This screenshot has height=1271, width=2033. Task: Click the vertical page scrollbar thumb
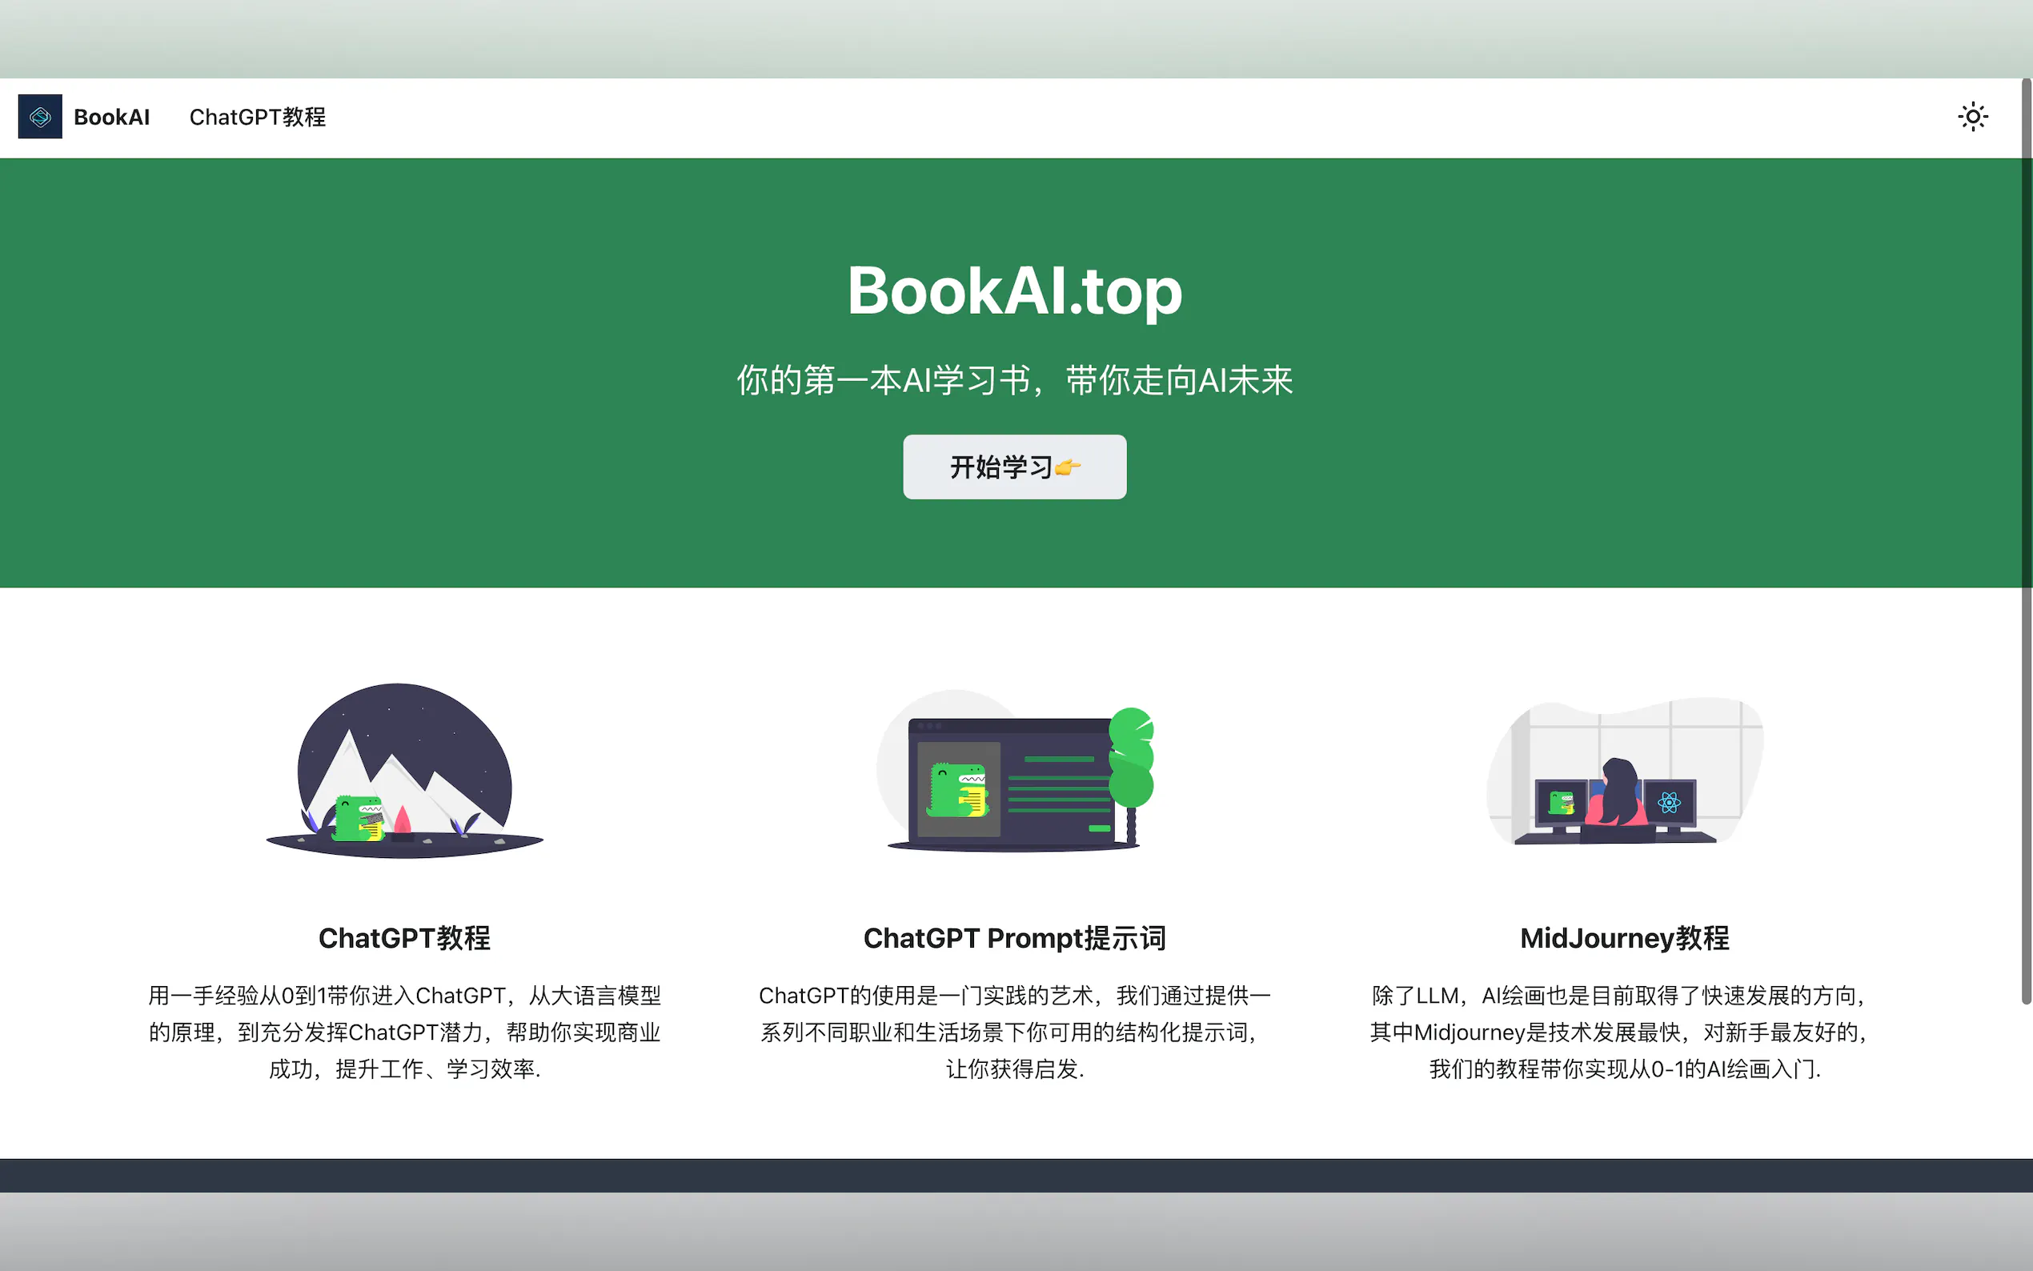[2026, 538]
